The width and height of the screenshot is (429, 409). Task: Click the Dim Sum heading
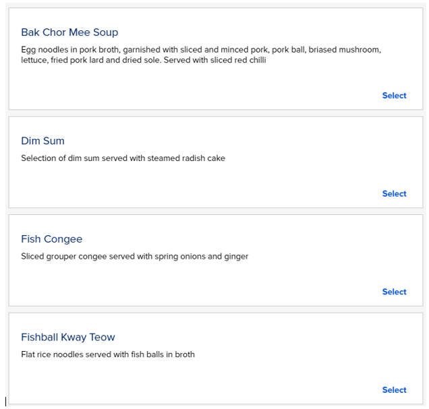pyautogui.click(x=42, y=141)
